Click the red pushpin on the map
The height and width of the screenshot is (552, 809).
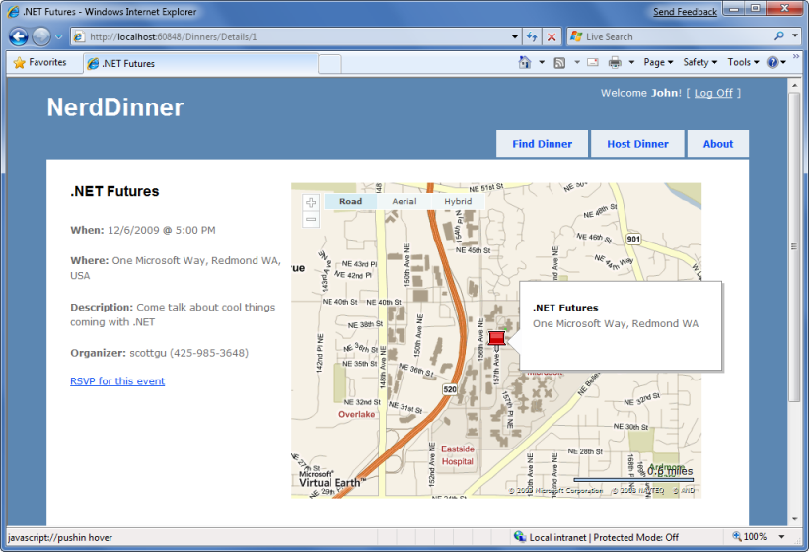[496, 337]
